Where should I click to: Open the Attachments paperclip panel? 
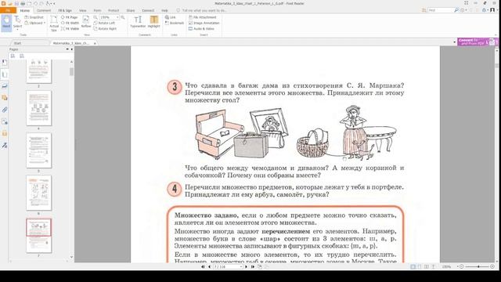tap(5, 110)
